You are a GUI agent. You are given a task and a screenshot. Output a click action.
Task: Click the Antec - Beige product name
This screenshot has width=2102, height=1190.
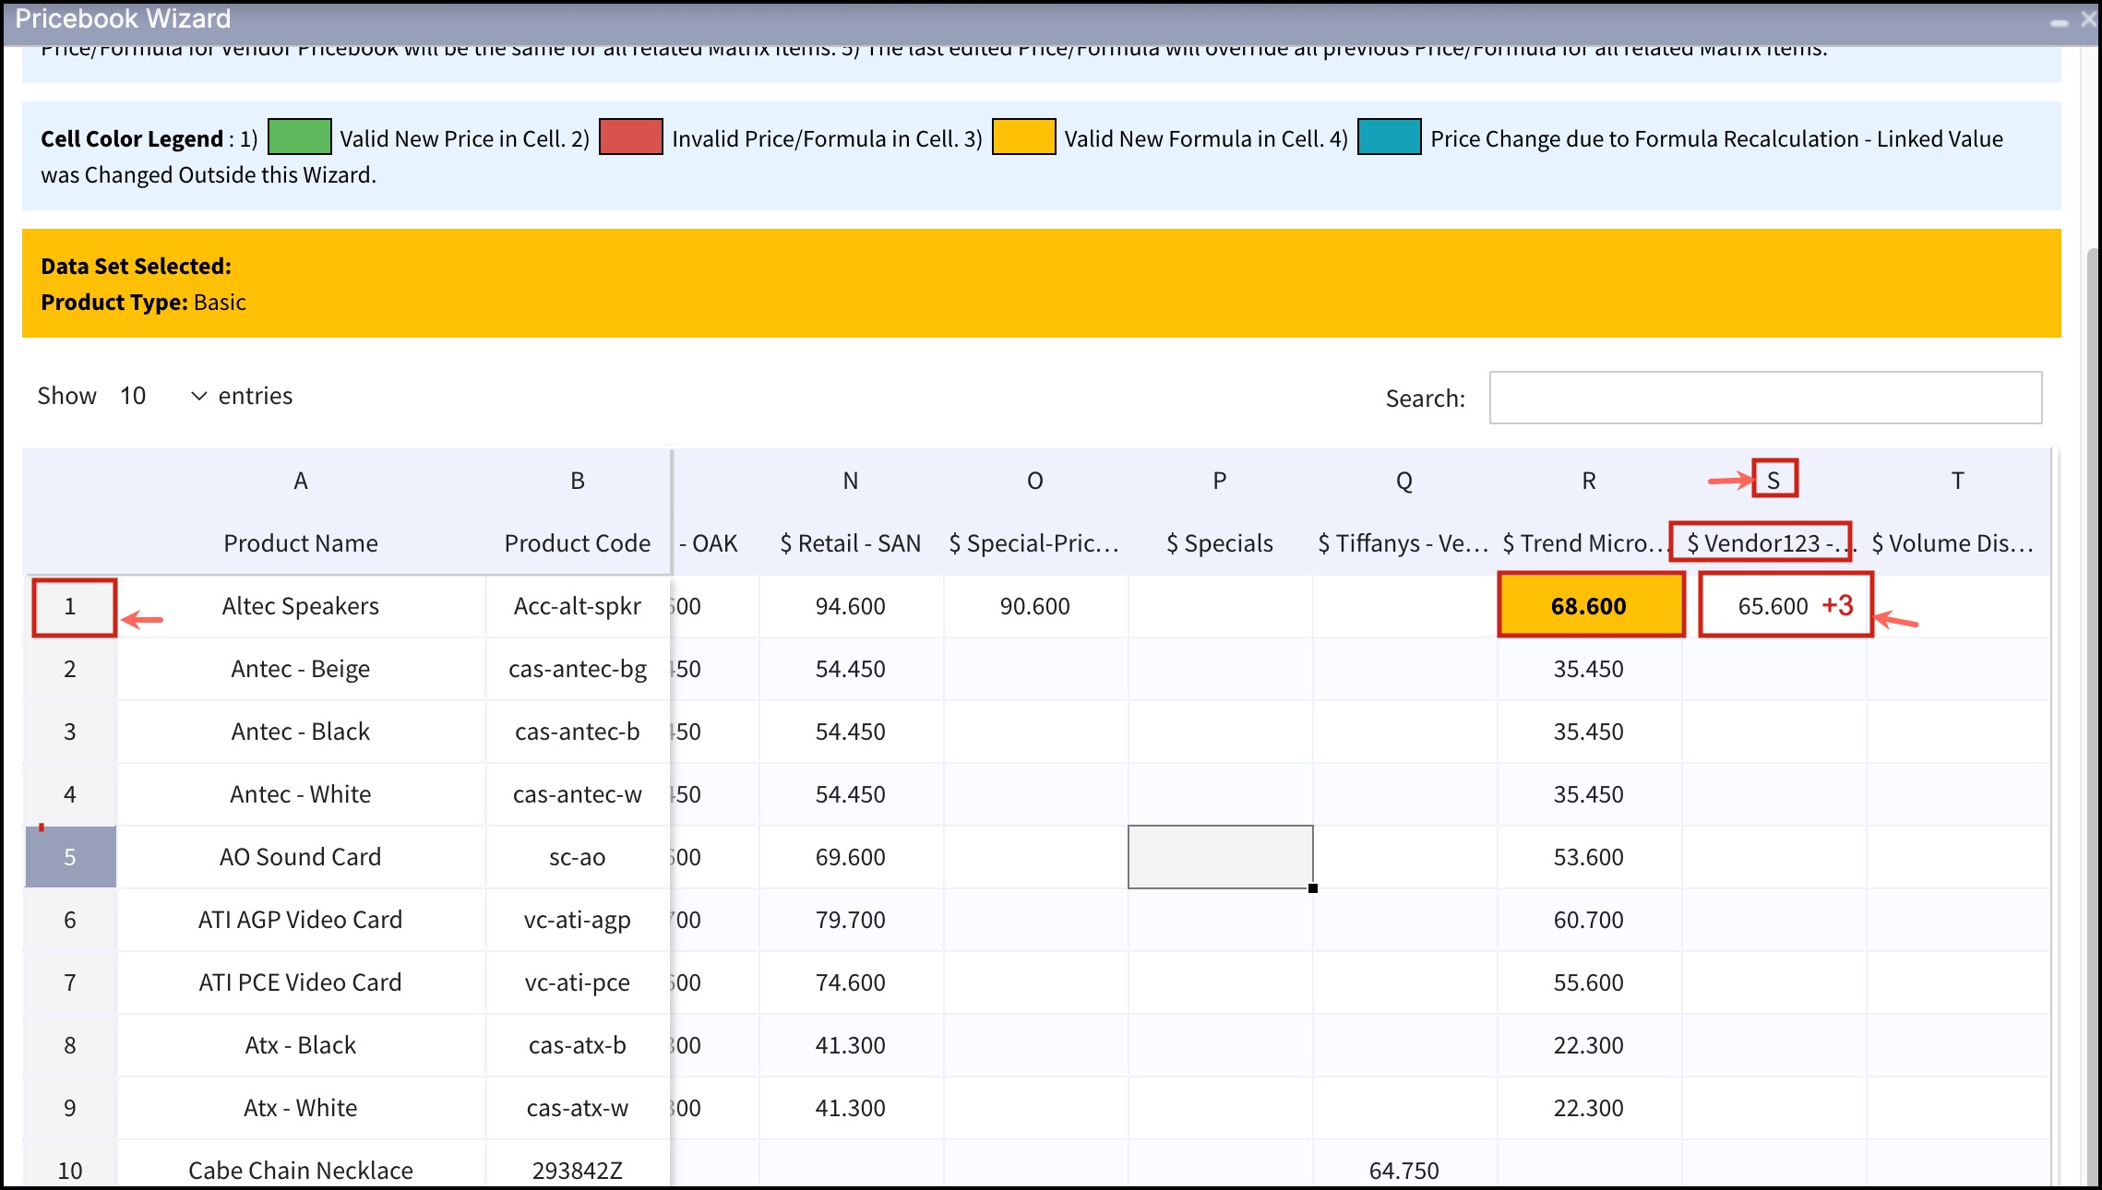click(x=301, y=670)
